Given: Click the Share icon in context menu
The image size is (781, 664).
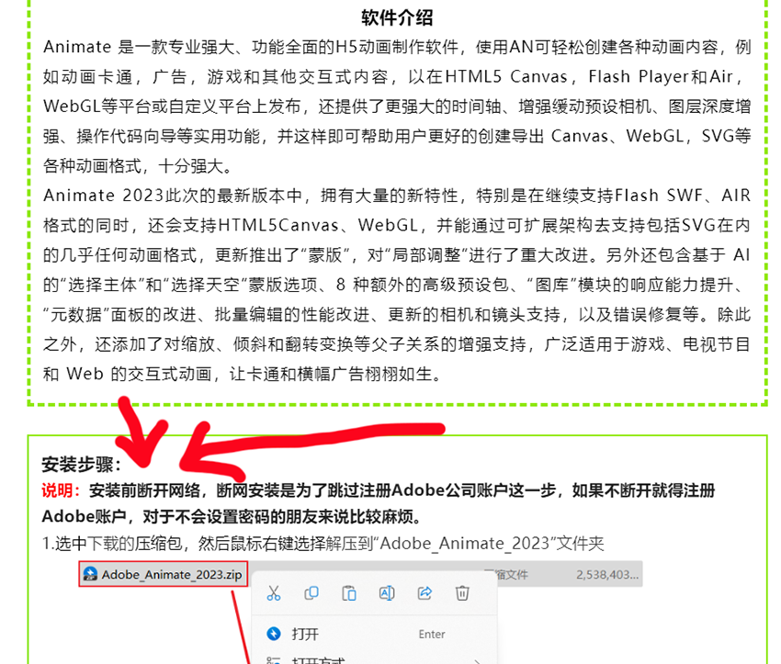Looking at the screenshot, I should (424, 593).
